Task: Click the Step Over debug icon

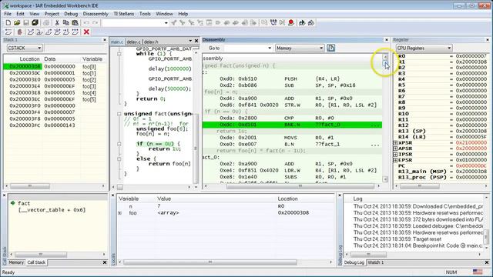Action: tap(31, 32)
